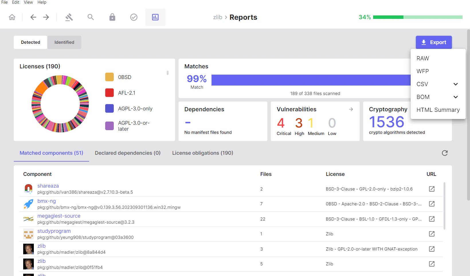Go back with the left arrow
The width and height of the screenshot is (470, 276).
pyautogui.click(x=33, y=17)
